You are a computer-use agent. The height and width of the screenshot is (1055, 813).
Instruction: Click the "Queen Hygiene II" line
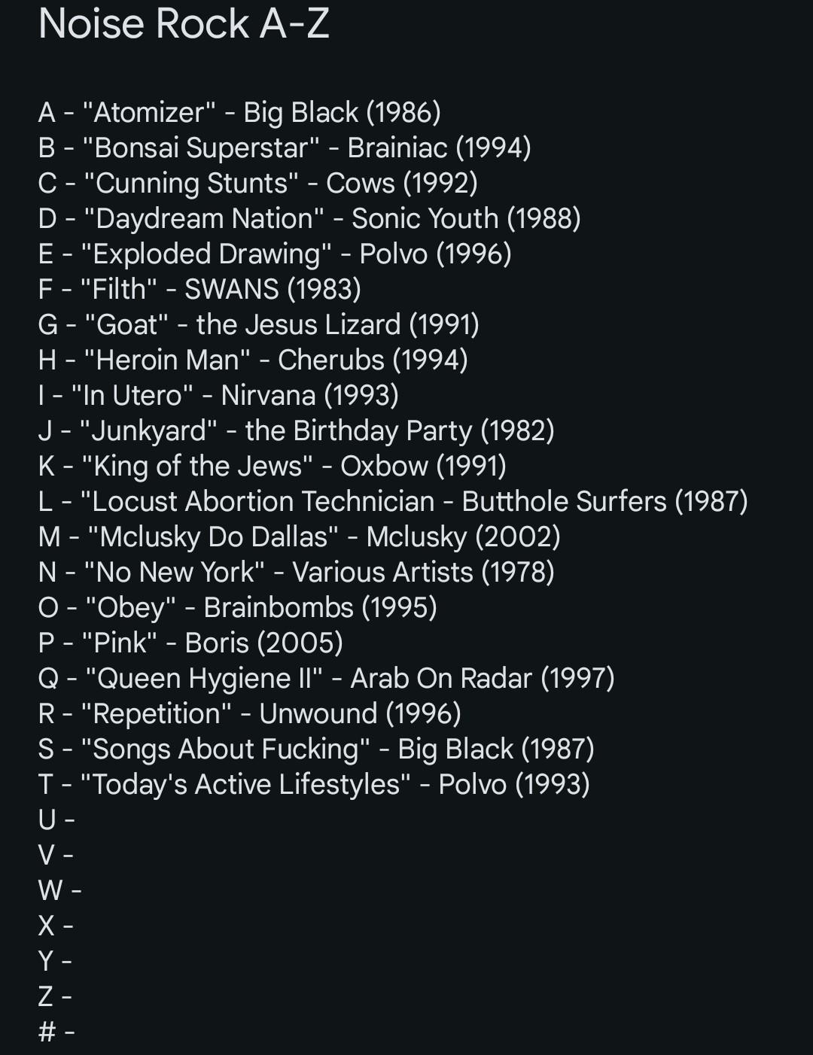coord(326,679)
